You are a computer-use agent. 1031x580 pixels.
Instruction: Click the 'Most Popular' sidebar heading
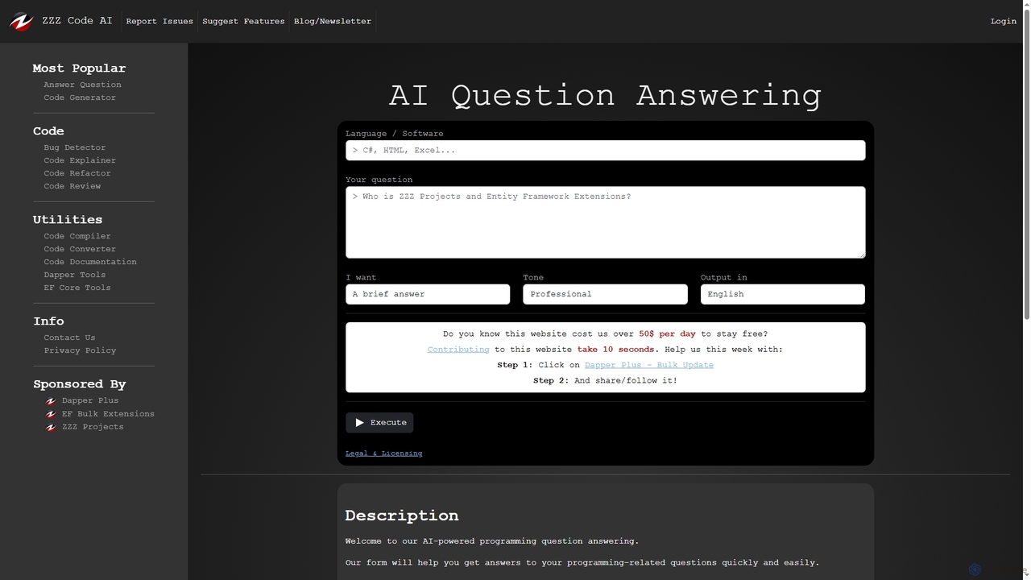pos(79,68)
